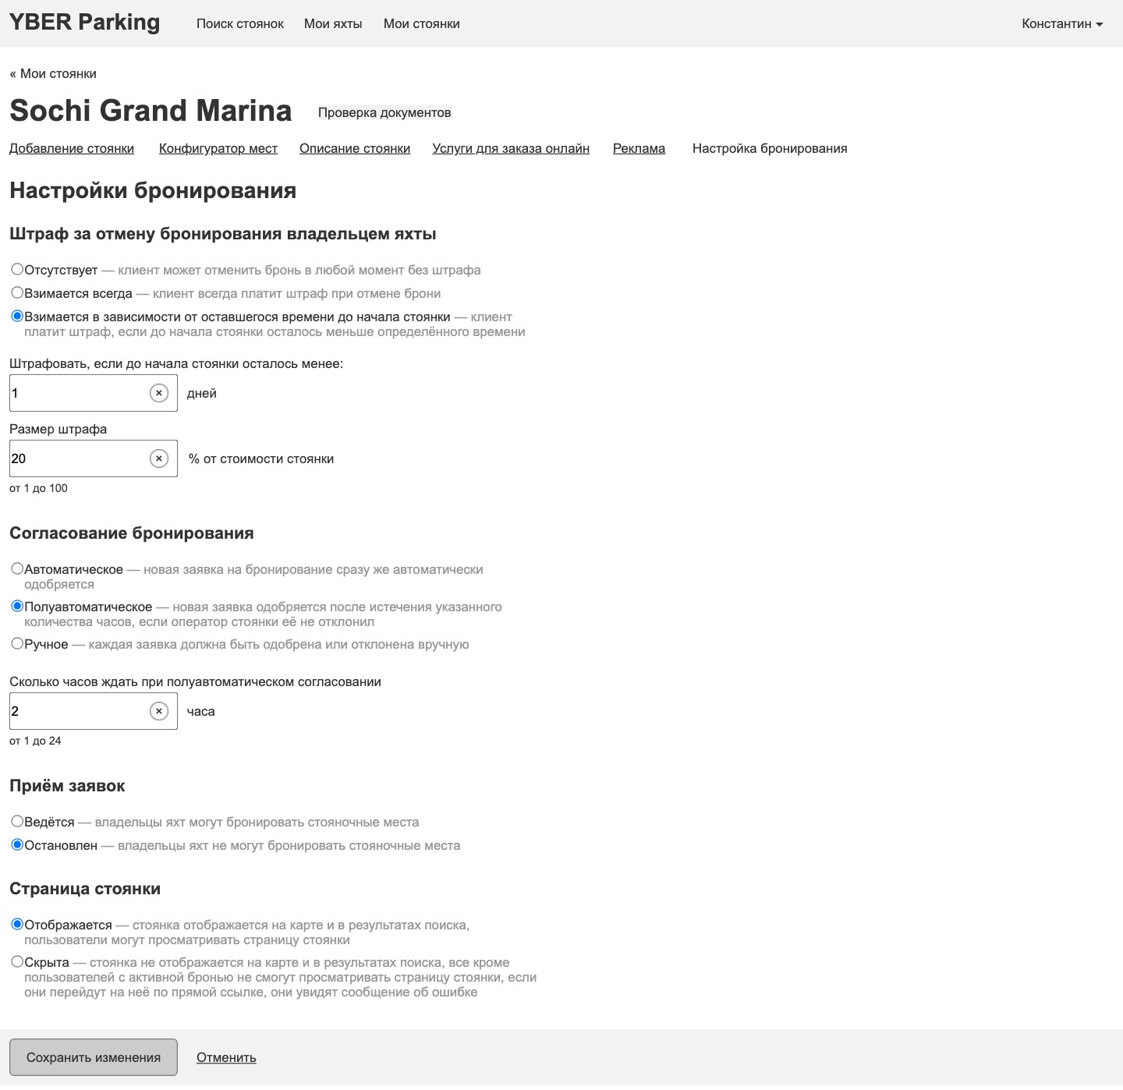Select 'Ручное' booking approval
This screenshot has width=1123, height=1090.
pos(17,643)
